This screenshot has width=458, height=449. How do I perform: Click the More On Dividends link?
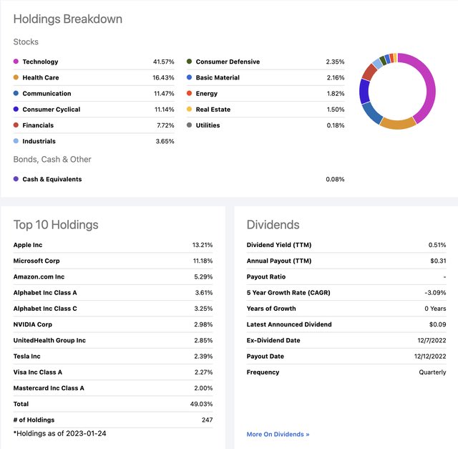278,435
